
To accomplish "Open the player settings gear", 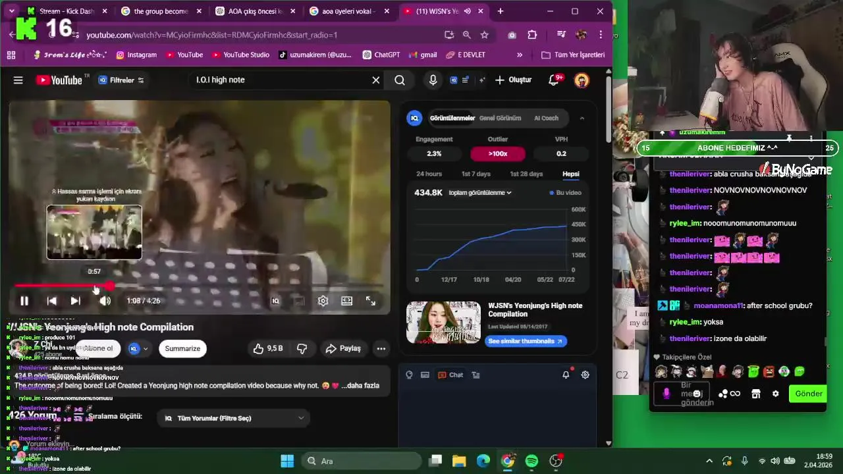I will click(x=323, y=301).
